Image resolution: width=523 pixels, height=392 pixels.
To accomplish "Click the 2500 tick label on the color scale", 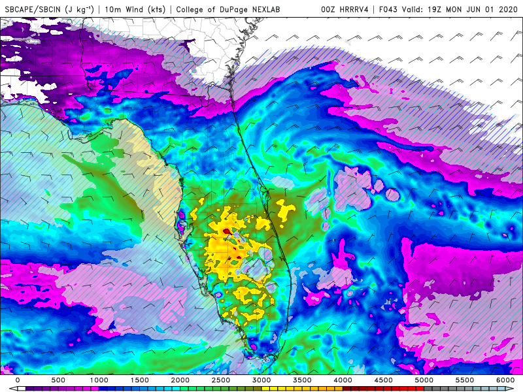I will pos(221,380).
